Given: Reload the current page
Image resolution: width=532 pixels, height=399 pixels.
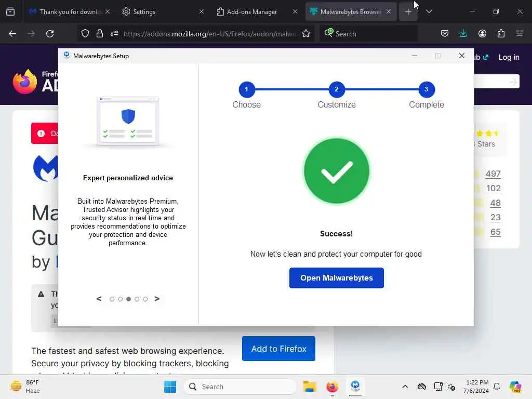Looking at the screenshot, I should 50,34.
